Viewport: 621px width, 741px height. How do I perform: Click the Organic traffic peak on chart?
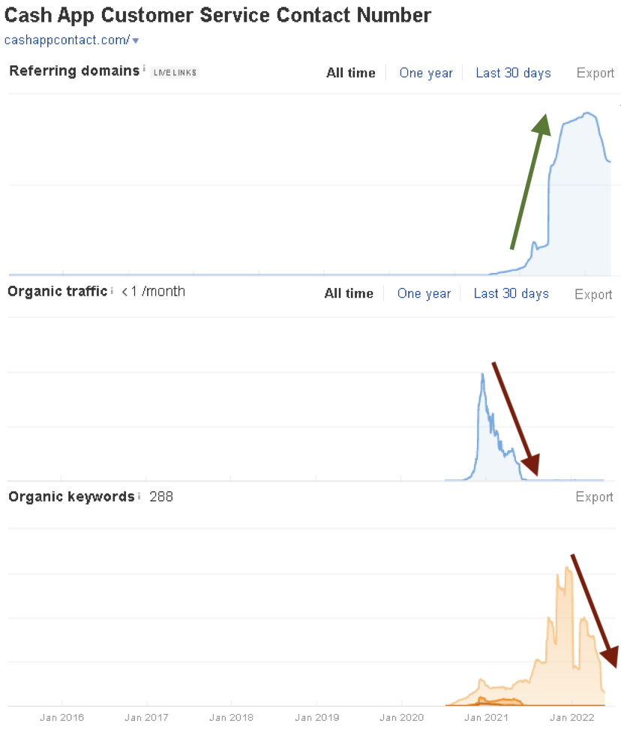(482, 375)
